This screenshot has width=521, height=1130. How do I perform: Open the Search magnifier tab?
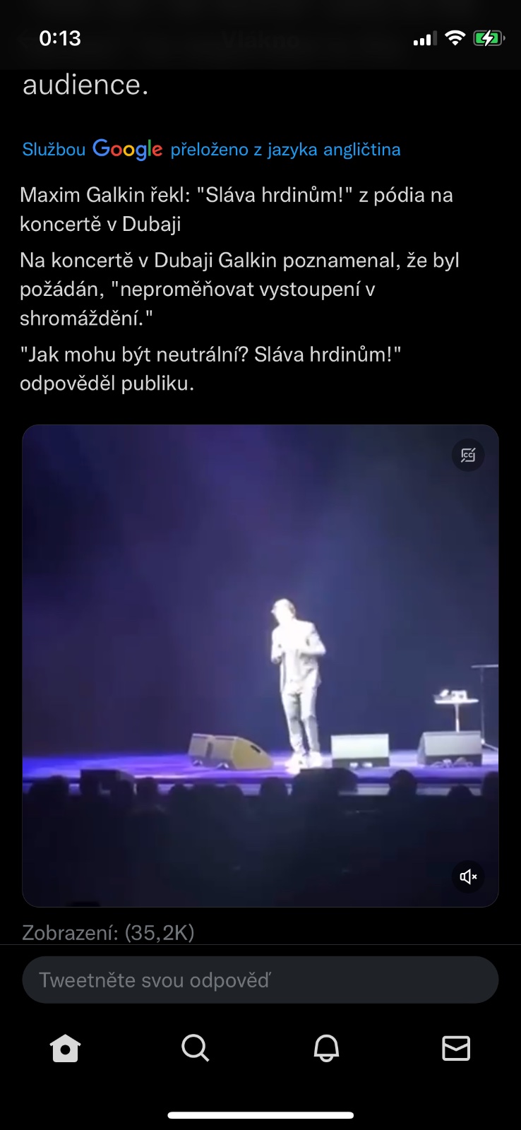point(196,1048)
